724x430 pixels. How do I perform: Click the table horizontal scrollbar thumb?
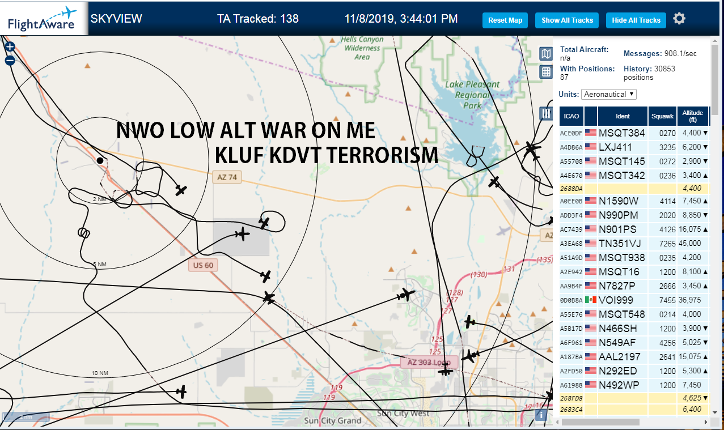[602, 422]
